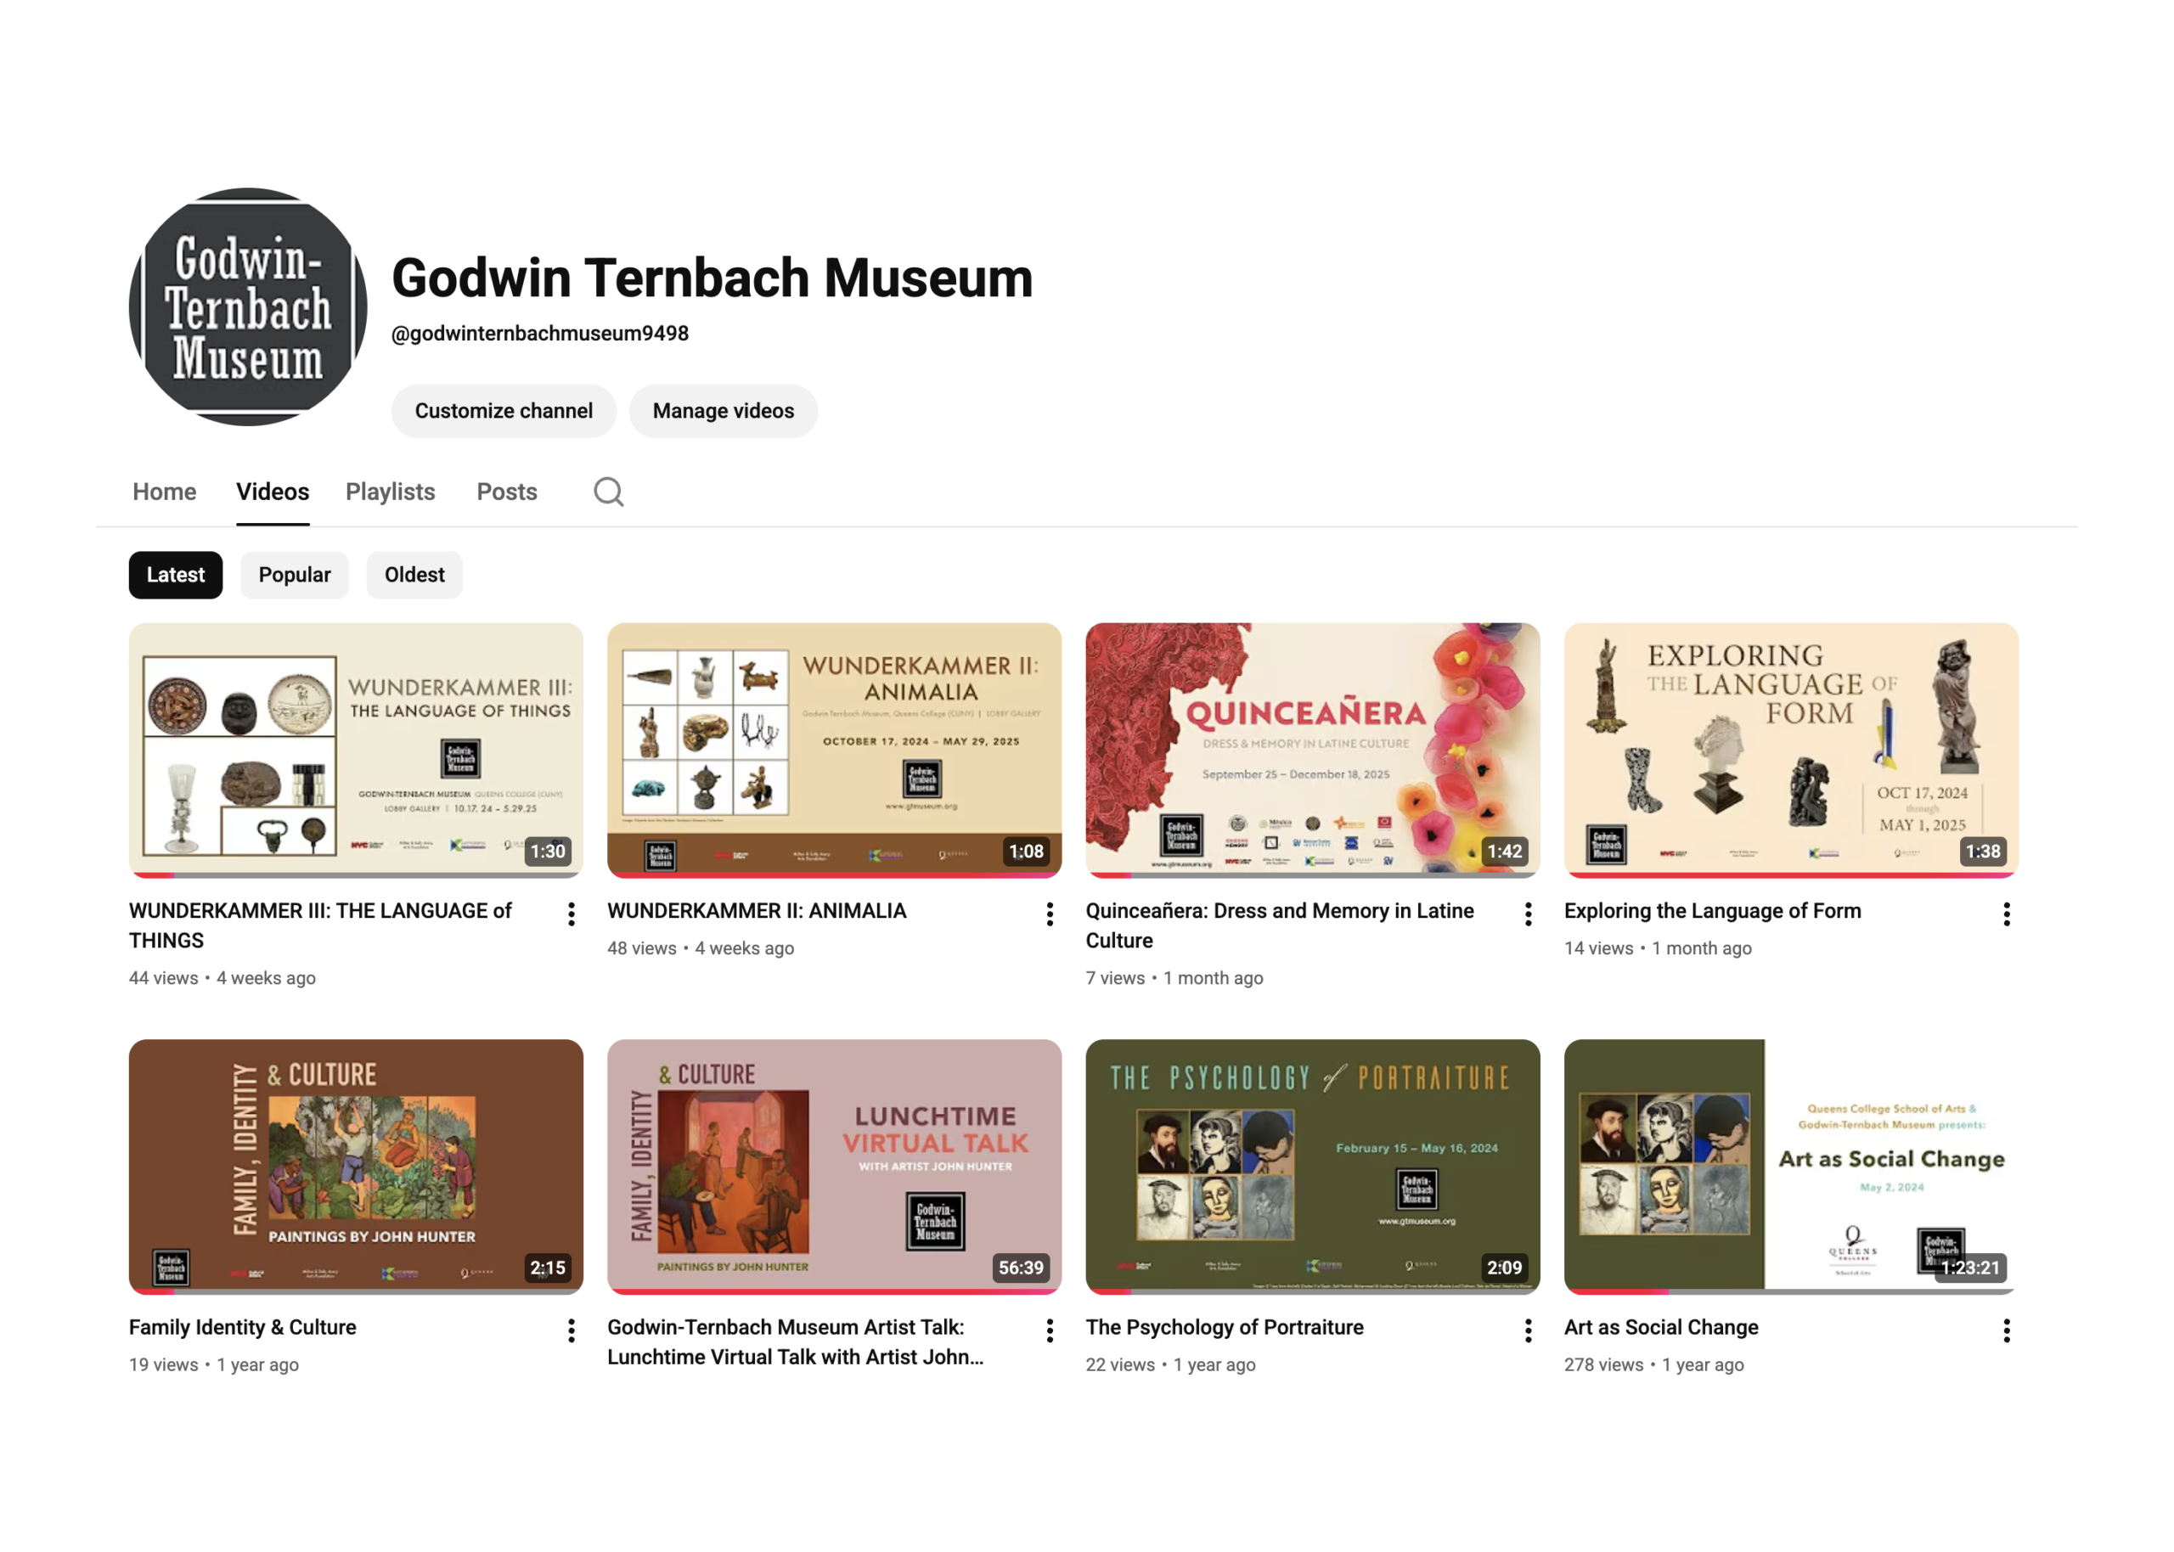Click the channel search magnifier icon
2174x1552 pixels.
[x=608, y=492]
